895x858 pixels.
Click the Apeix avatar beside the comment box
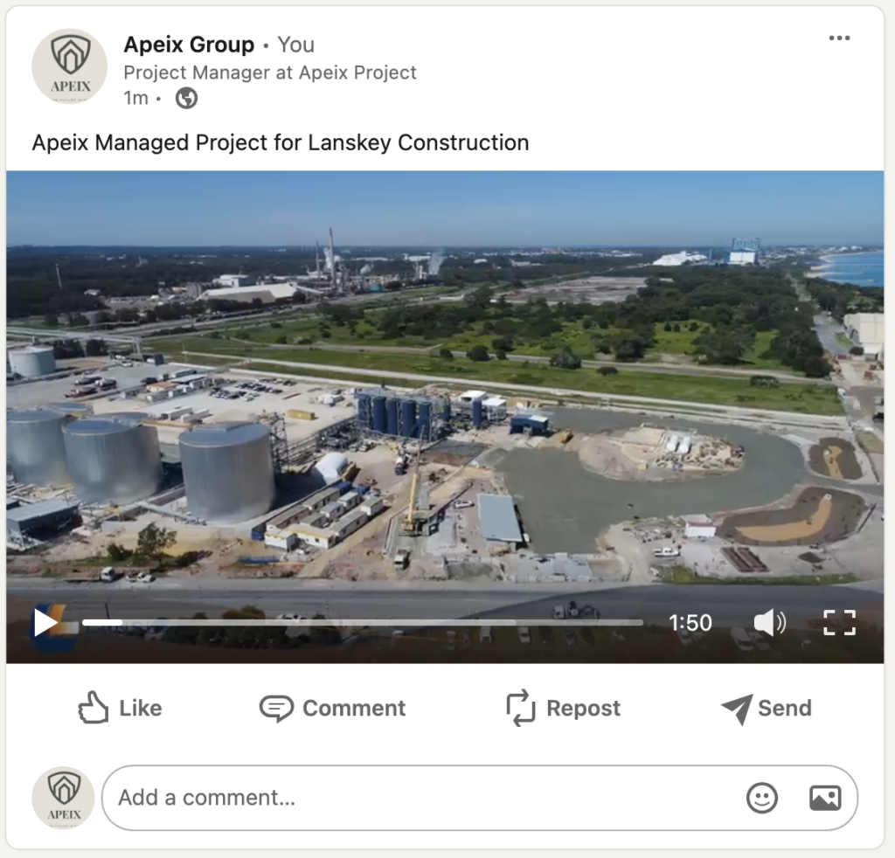[x=63, y=798]
